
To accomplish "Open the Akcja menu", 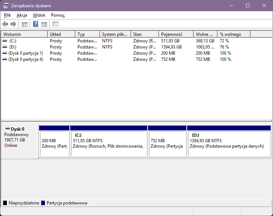I will [x=22, y=15].
